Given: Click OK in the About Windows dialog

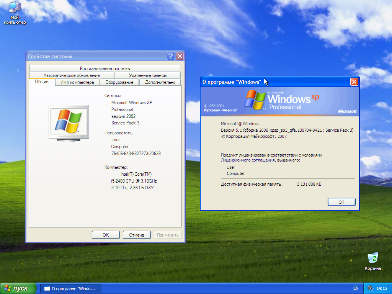Looking at the screenshot, I should pyautogui.click(x=341, y=202).
